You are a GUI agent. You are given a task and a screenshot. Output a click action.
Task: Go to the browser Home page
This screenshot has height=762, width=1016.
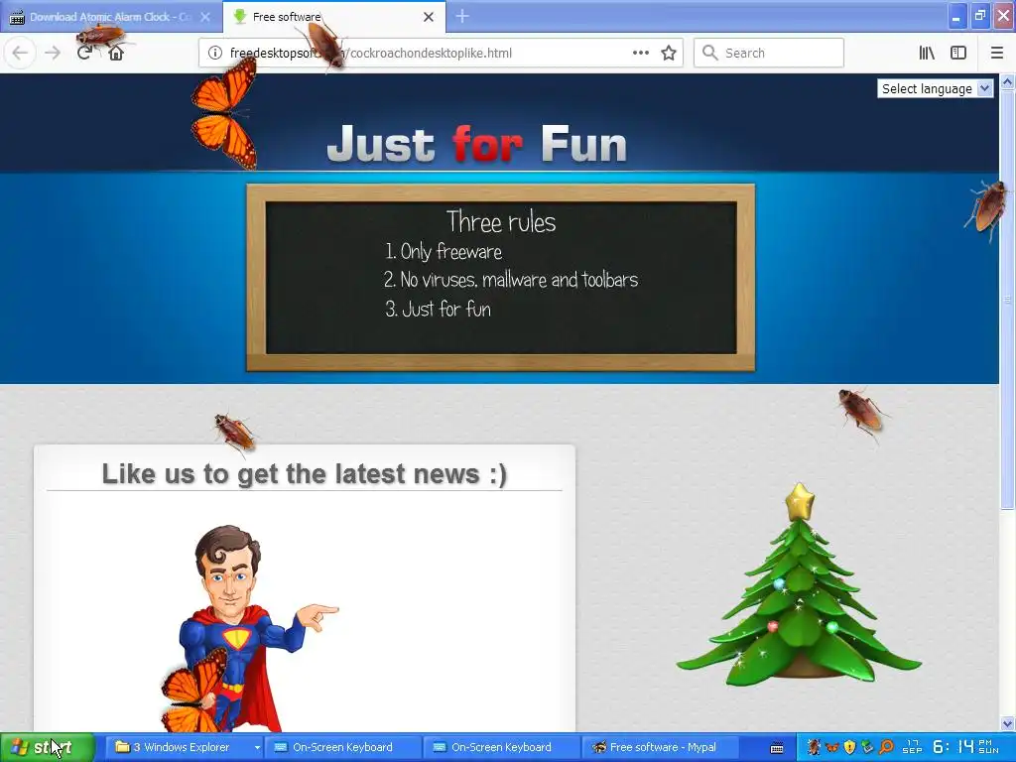point(116,53)
